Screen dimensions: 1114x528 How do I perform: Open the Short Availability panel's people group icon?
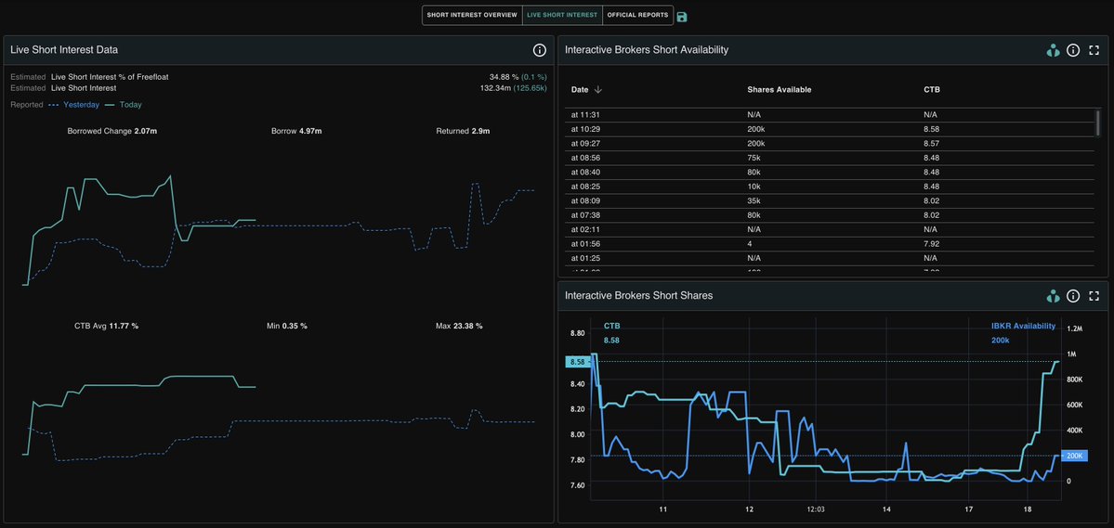[x=1053, y=50]
